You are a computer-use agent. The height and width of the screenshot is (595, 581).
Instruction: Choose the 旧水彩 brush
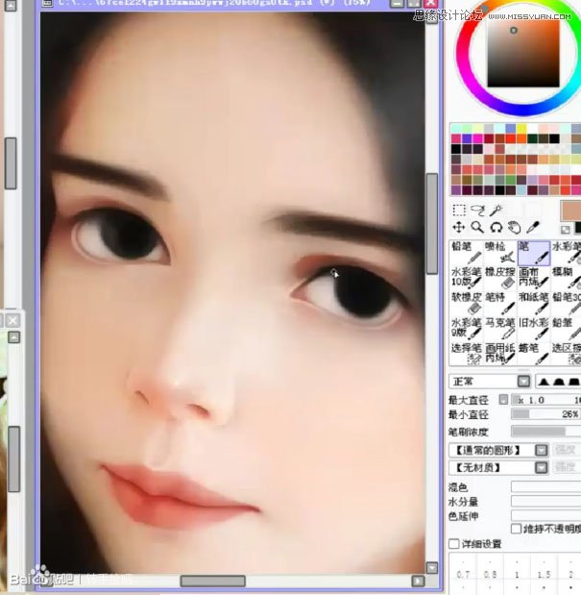coord(534,328)
